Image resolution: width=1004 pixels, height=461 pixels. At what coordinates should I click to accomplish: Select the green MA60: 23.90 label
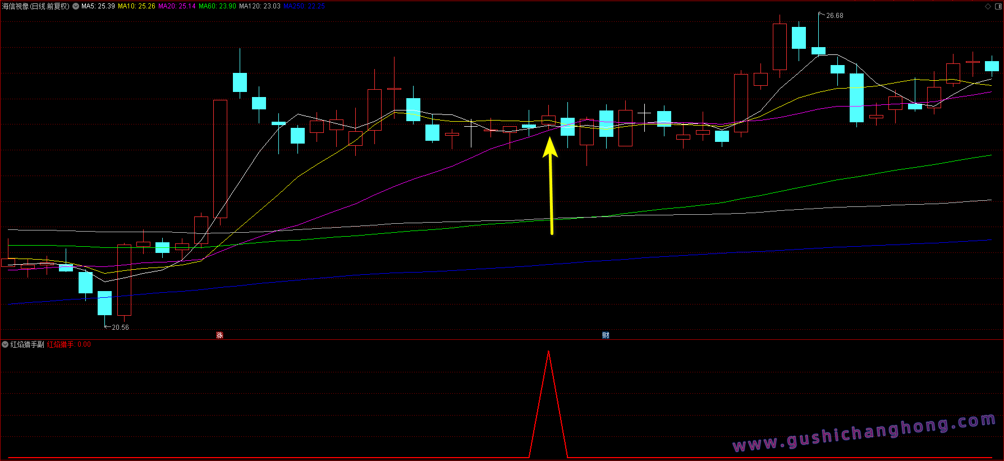coord(217,6)
